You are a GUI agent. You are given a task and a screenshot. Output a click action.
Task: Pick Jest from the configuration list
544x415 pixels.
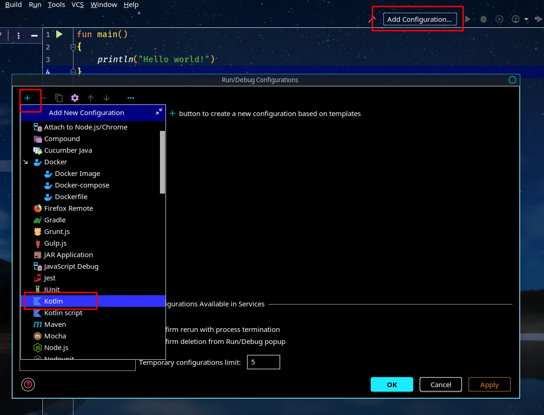[93, 278]
